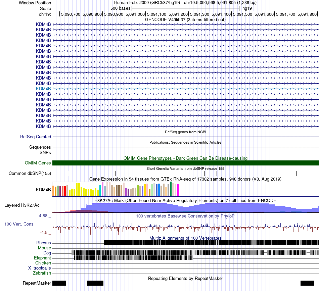Click the Rhesus alignment label
The height and width of the screenshot is (291, 319).
coord(44,243)
